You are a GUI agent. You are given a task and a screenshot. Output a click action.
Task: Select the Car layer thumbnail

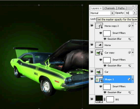point(99,72)
